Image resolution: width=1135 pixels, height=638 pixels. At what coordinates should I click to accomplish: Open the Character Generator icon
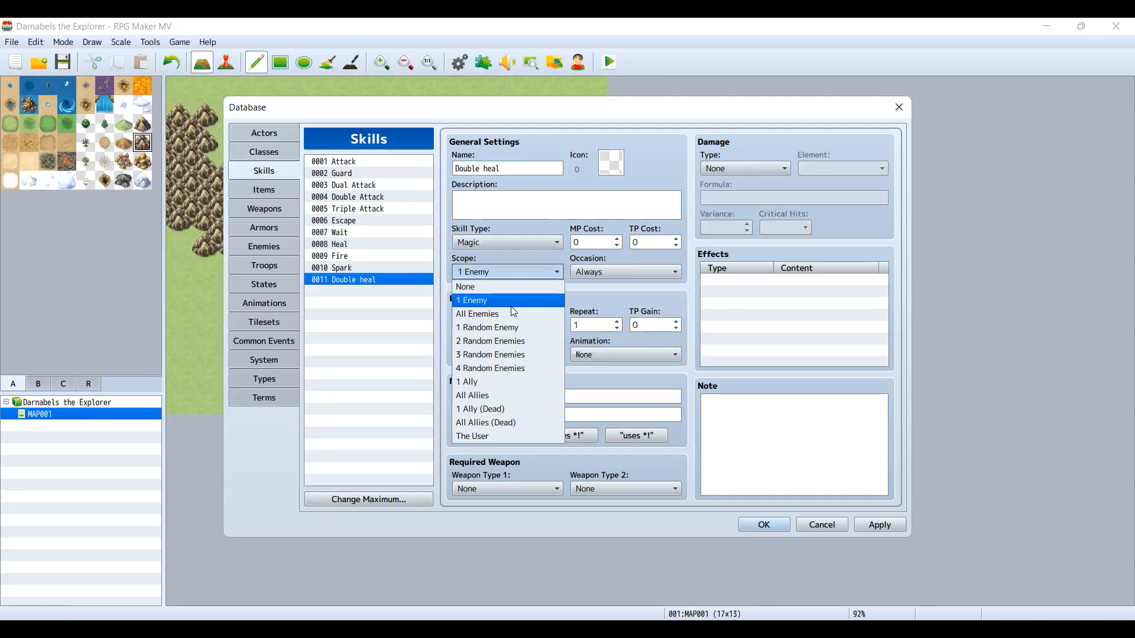pyautogui.click(x=578, y=62)
